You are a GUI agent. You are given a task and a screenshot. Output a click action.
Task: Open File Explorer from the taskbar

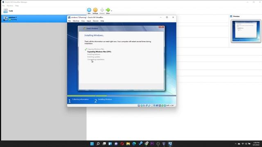tap(128, 144)
